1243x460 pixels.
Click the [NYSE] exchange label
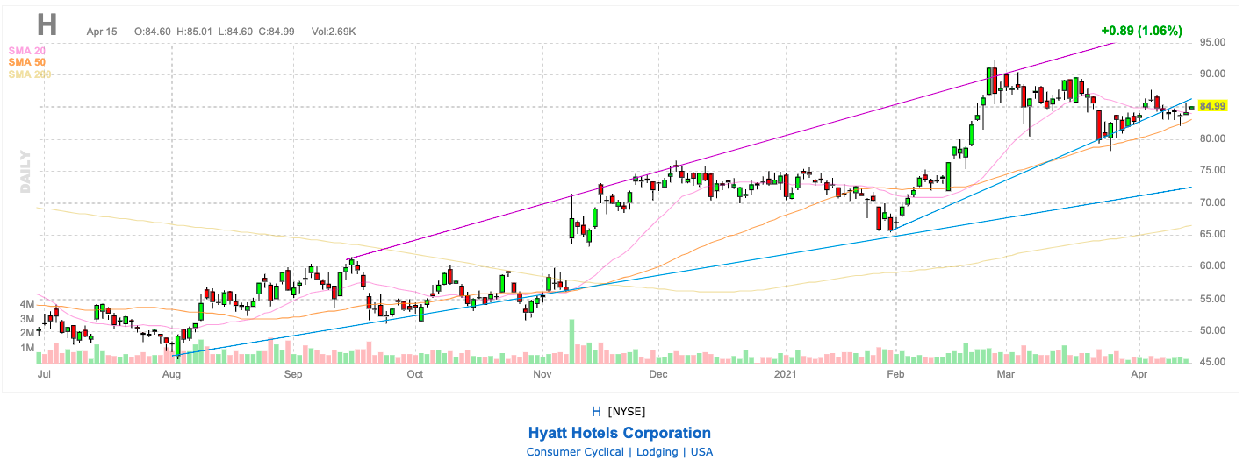[x=627, y=411]
